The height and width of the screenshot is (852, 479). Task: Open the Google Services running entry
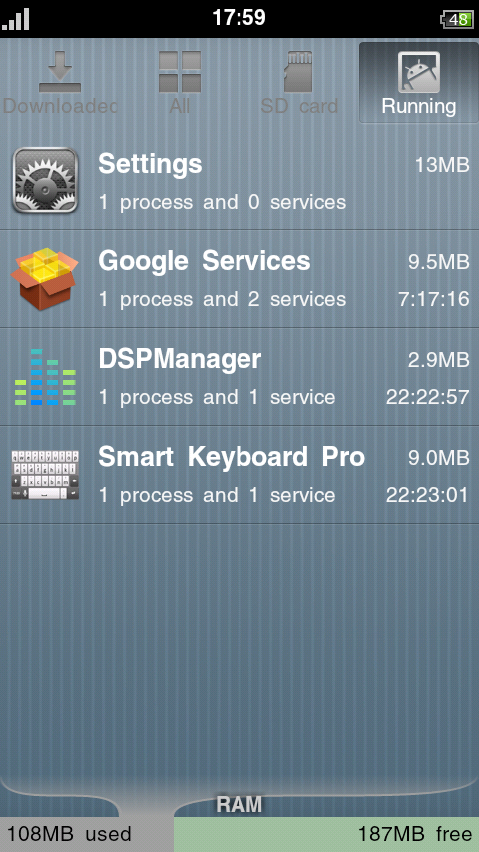coord(239,279)
